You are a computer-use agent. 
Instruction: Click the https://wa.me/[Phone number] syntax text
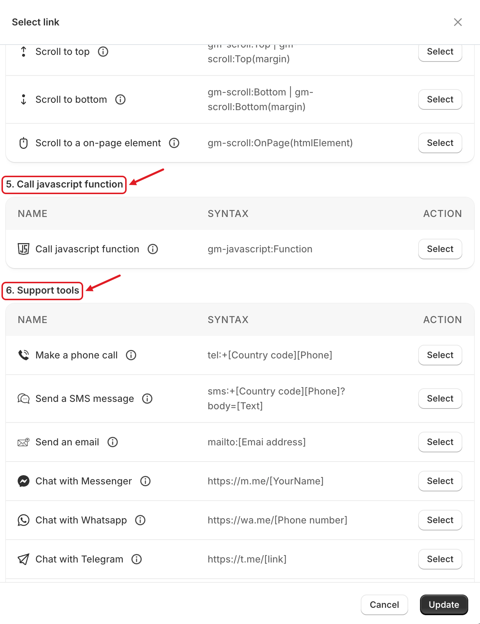(x=278, y=520)
